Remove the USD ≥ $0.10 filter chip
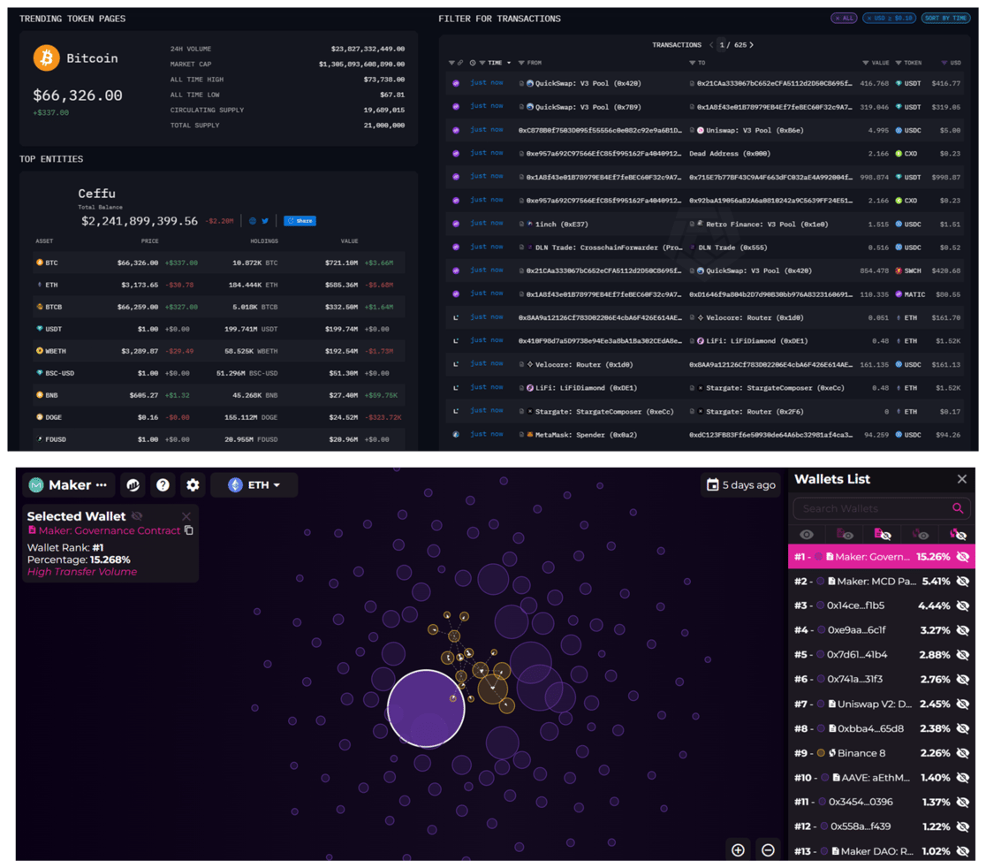The image size is (986, 868). (889, 19)
